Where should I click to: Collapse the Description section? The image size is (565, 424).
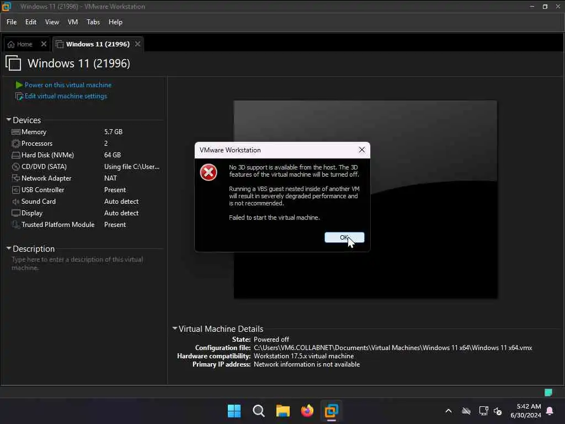coord(9,248)
